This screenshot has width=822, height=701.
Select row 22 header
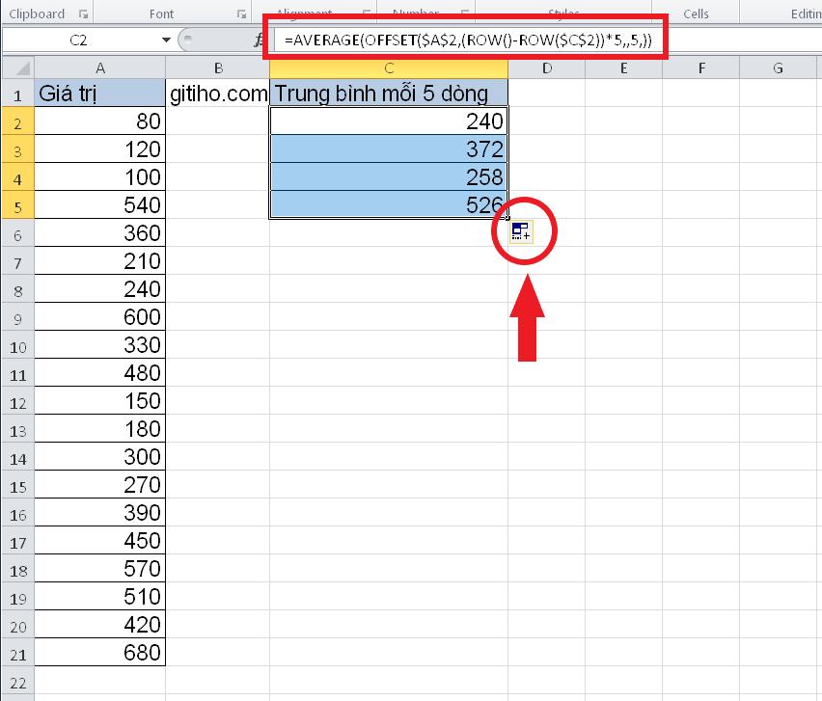point(17,681)
